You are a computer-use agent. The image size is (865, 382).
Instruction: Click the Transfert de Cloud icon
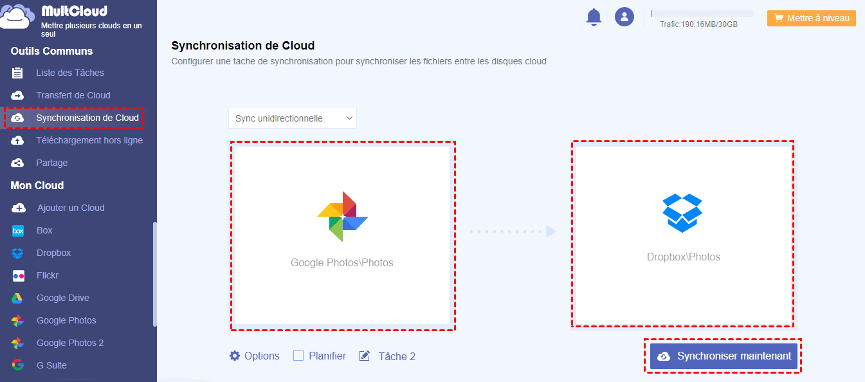(x=18, y=95)
